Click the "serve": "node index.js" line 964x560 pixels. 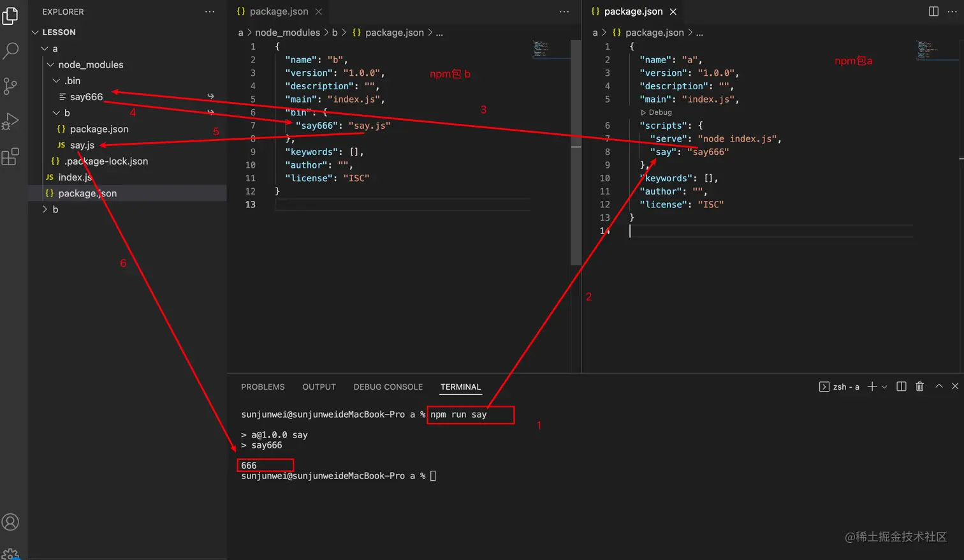pyautogui.click(x=715, y=138)
